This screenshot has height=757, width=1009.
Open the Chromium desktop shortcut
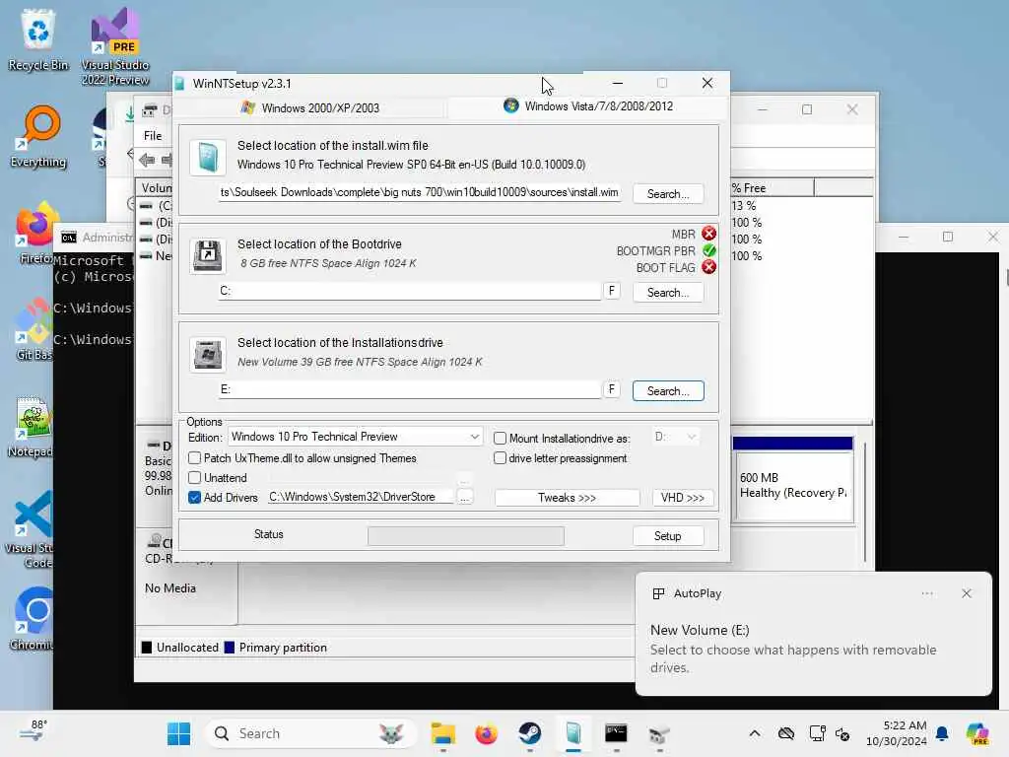click(x=33, y=619)
